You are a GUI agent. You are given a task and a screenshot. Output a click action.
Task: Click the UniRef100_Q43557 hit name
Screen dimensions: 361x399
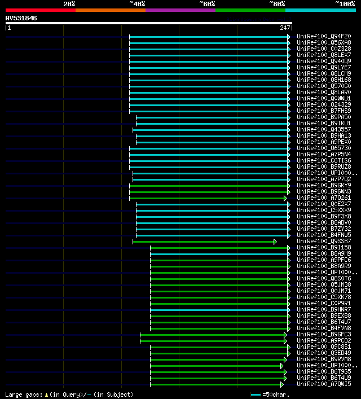(324, 130)
